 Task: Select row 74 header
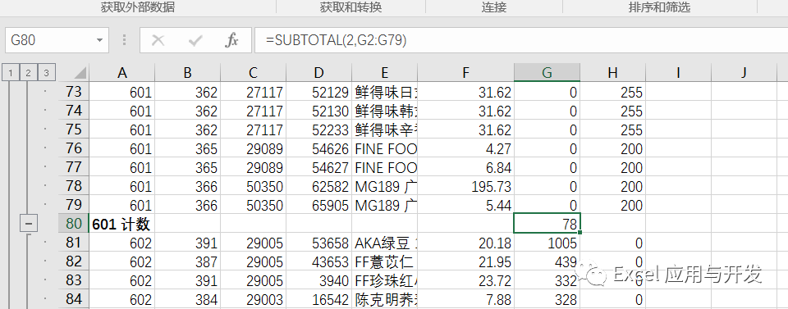coord(73,111)
